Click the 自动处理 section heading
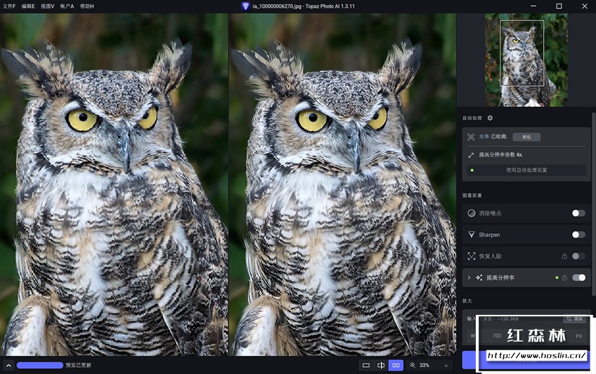Image resolution: width=596 pixels, height=374 pixels. (x=472, y=118)
